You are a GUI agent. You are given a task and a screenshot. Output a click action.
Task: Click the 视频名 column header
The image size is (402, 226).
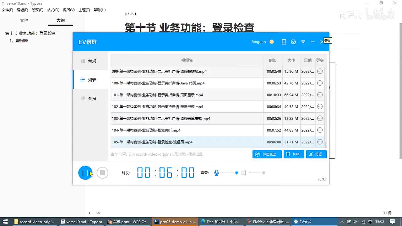(187, 60)
